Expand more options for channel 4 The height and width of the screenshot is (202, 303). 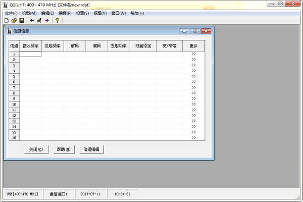click(x=193, y=71)
